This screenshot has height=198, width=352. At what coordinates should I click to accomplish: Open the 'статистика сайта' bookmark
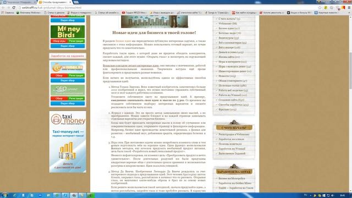click(190, 13)
